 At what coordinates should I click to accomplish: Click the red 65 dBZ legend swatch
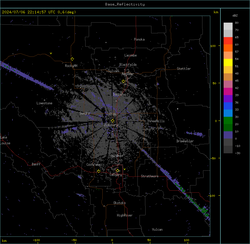pyautogui.click(x=228, y=41)
